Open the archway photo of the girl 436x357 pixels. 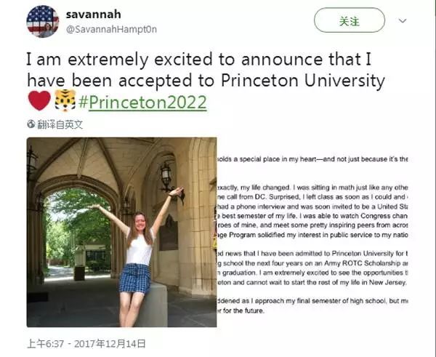tap(121, 232)
